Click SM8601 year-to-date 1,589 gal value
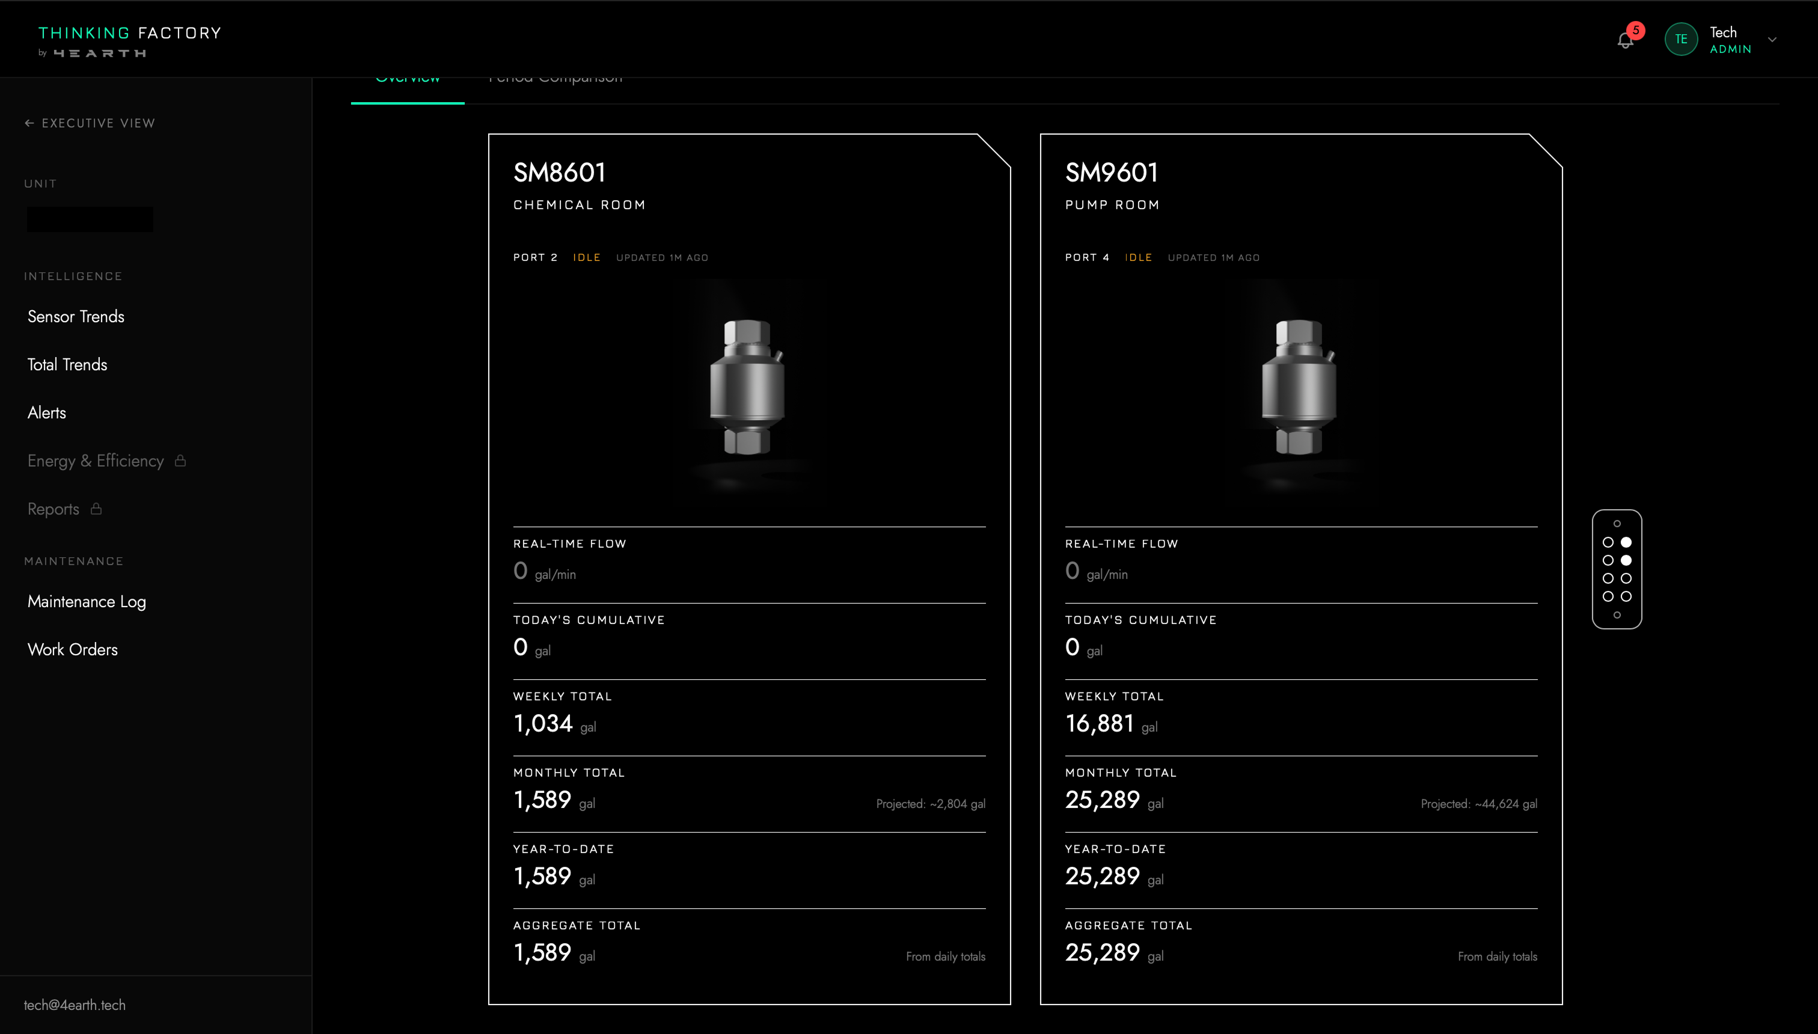The image size is (1818, 1034). pos(554,876)
